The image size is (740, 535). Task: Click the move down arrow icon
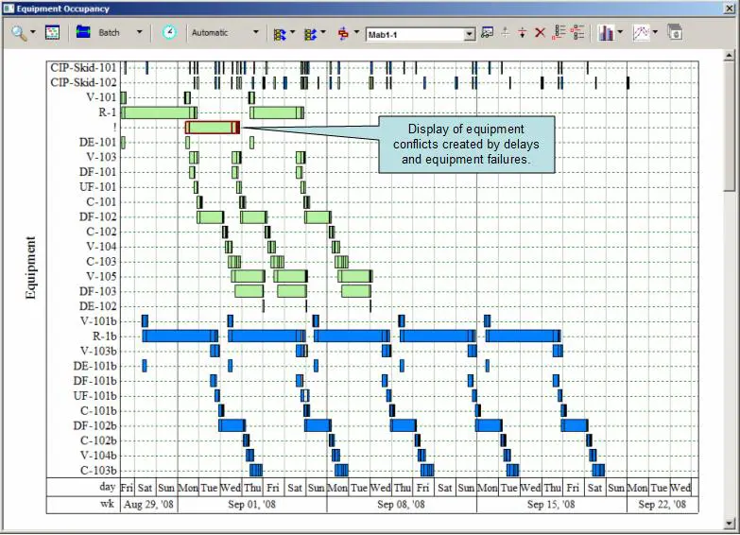(523, 32)
